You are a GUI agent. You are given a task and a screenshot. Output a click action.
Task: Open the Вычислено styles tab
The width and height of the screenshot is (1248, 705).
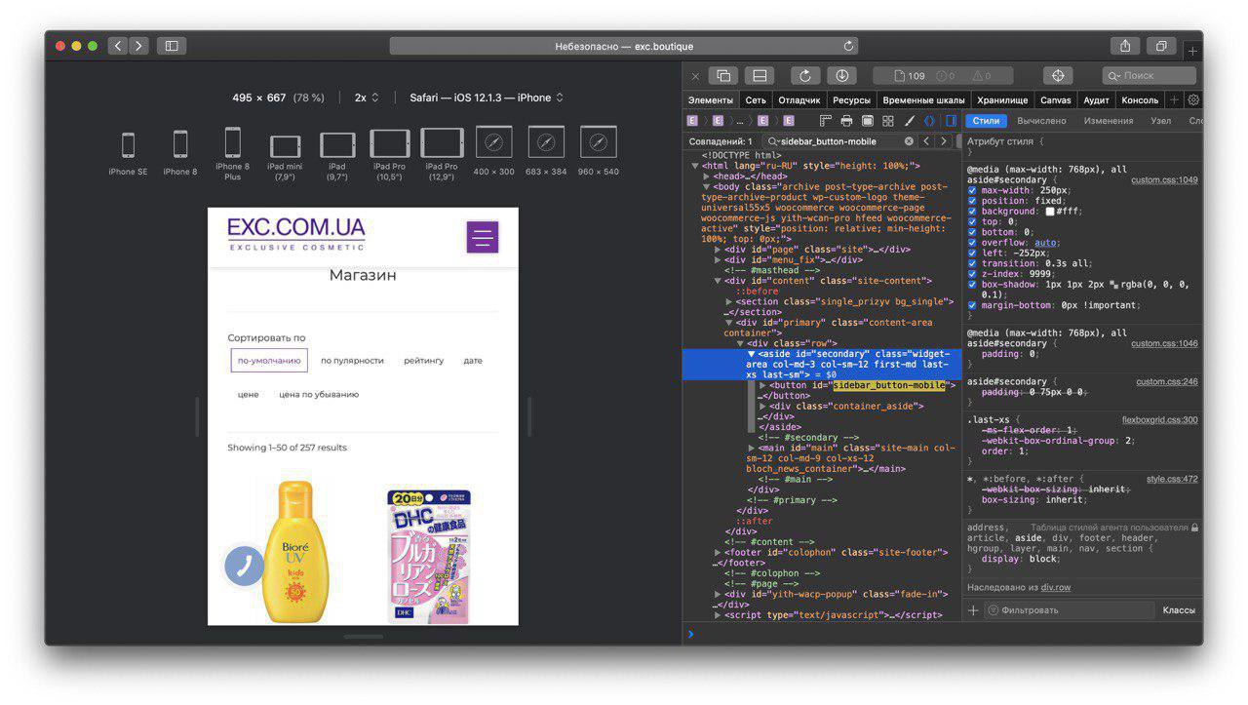[1041, 121]
